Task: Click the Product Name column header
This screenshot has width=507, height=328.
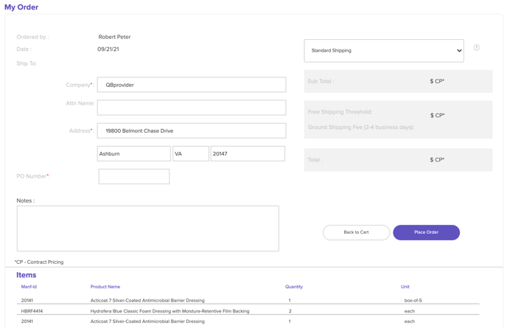Action: coord(105,287)
